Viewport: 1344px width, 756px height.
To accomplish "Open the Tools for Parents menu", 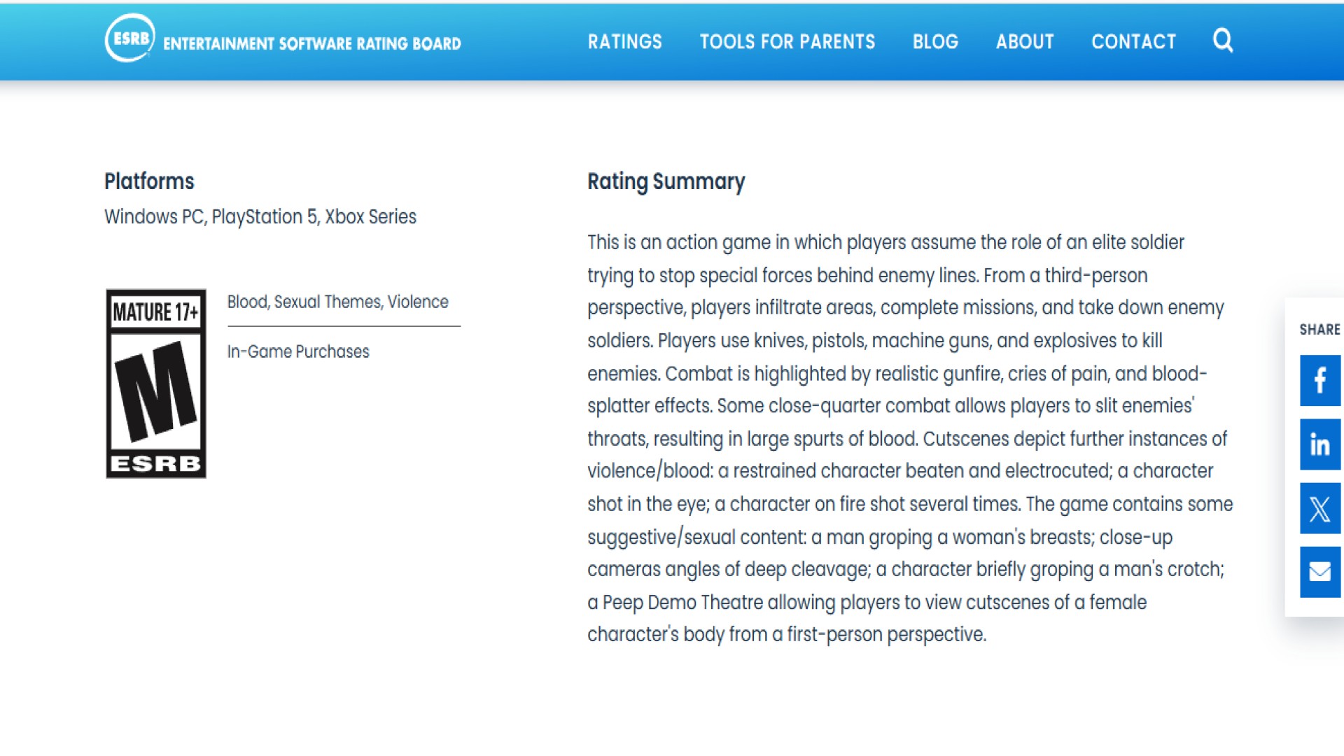I will coord(787,42).
